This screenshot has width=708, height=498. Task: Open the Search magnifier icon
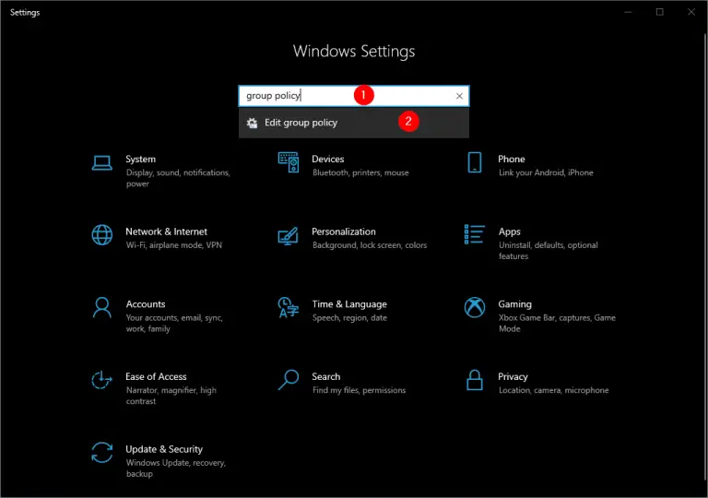click(x=288, y=380)
